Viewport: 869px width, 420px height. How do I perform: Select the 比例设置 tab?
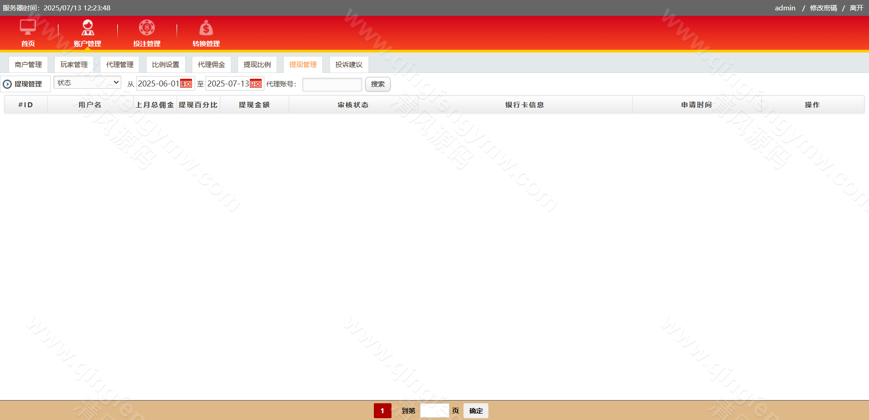[x=165, y=65]
